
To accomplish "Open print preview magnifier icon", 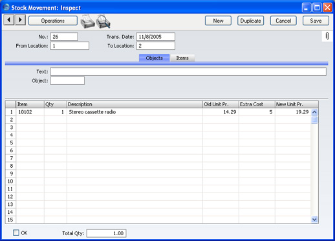I will coord(103,21).
